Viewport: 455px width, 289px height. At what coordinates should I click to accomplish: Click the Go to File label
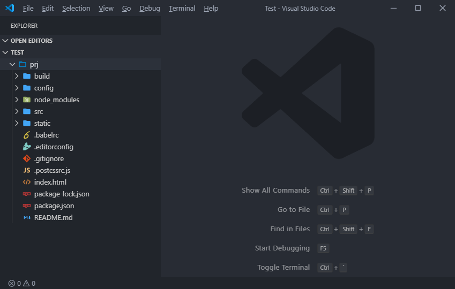point(294,210)
